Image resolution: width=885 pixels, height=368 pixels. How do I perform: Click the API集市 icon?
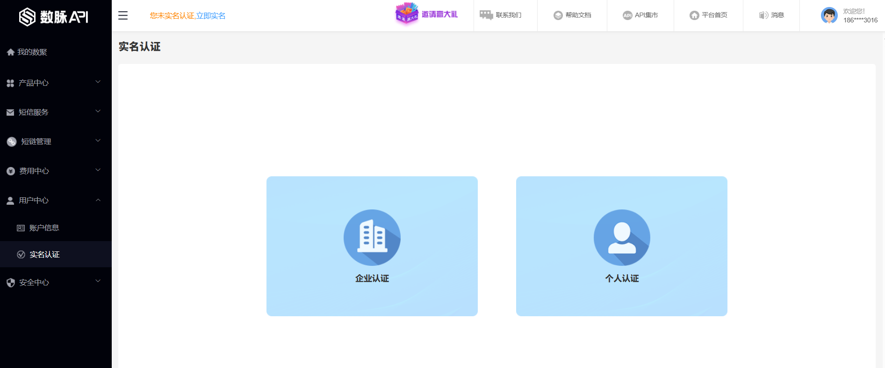pyautogui.click(x=627, y=15)
